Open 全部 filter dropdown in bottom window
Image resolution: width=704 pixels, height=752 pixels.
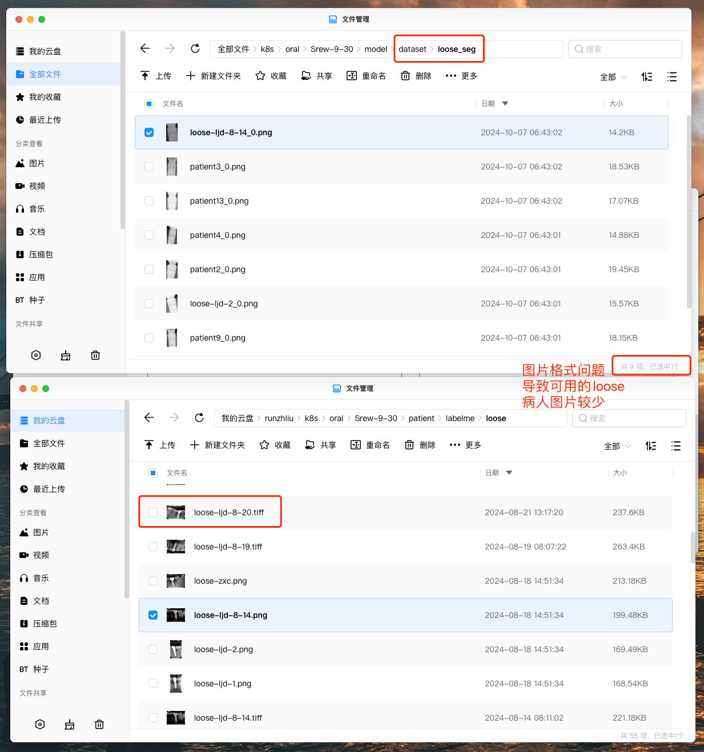618,446
